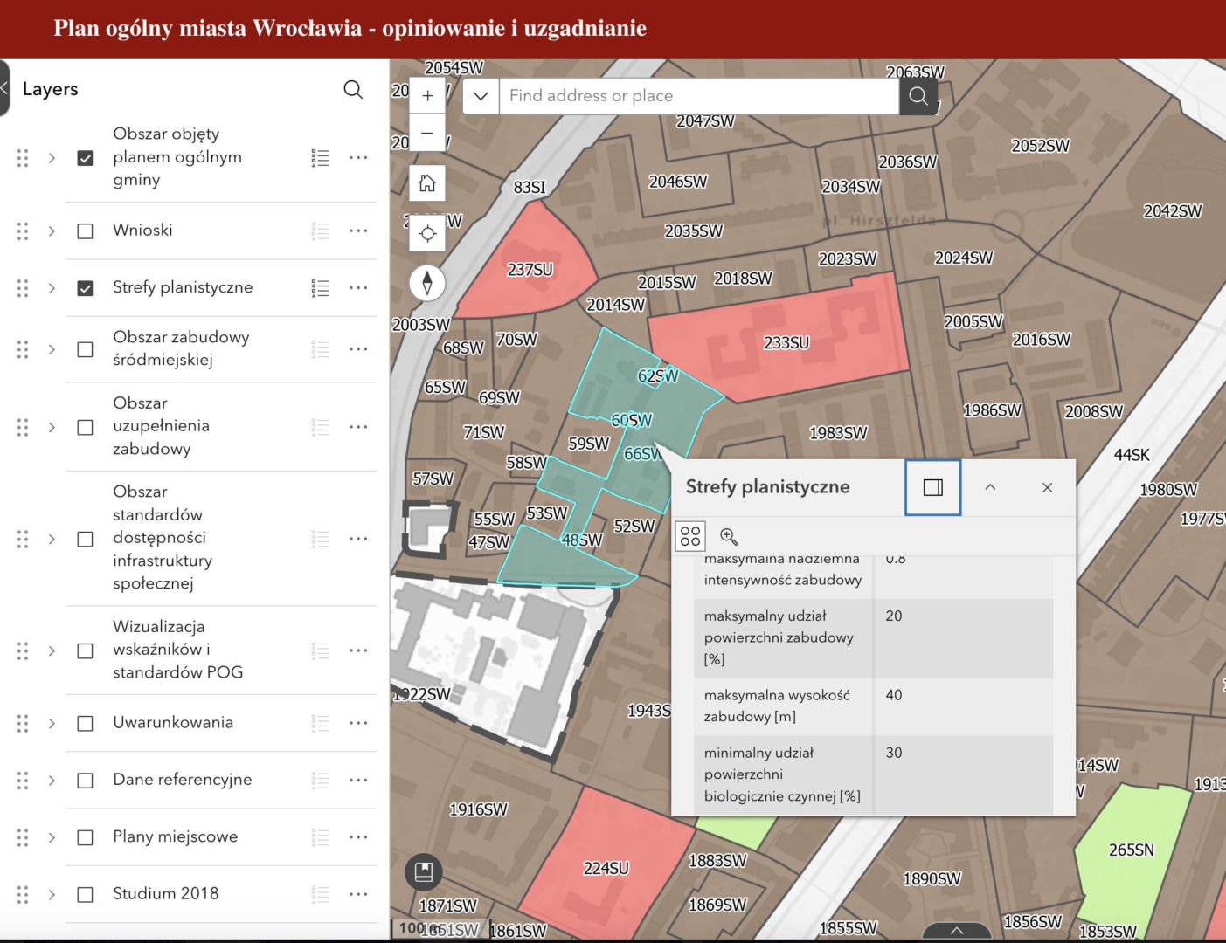Open options menu for Studium 2018 layer
Screen dimensions: 1226x943
point(358,893)
